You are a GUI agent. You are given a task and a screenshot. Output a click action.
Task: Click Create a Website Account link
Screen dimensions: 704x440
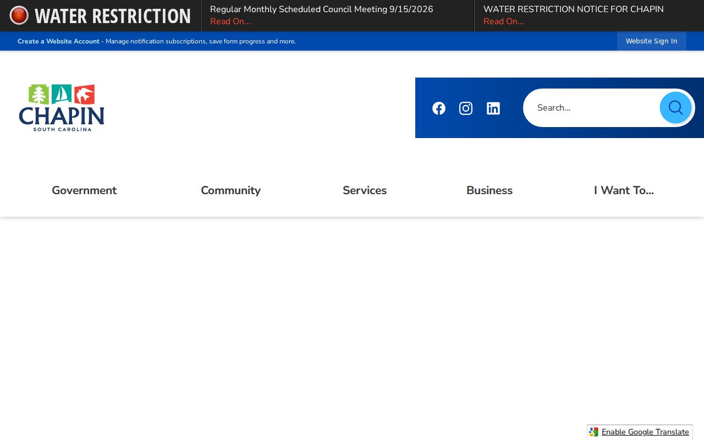point(58,41)
